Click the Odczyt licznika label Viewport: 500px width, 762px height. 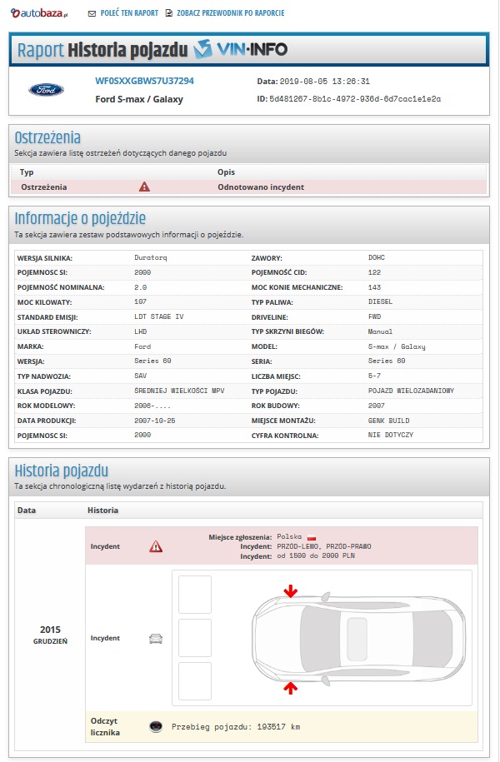105,726
